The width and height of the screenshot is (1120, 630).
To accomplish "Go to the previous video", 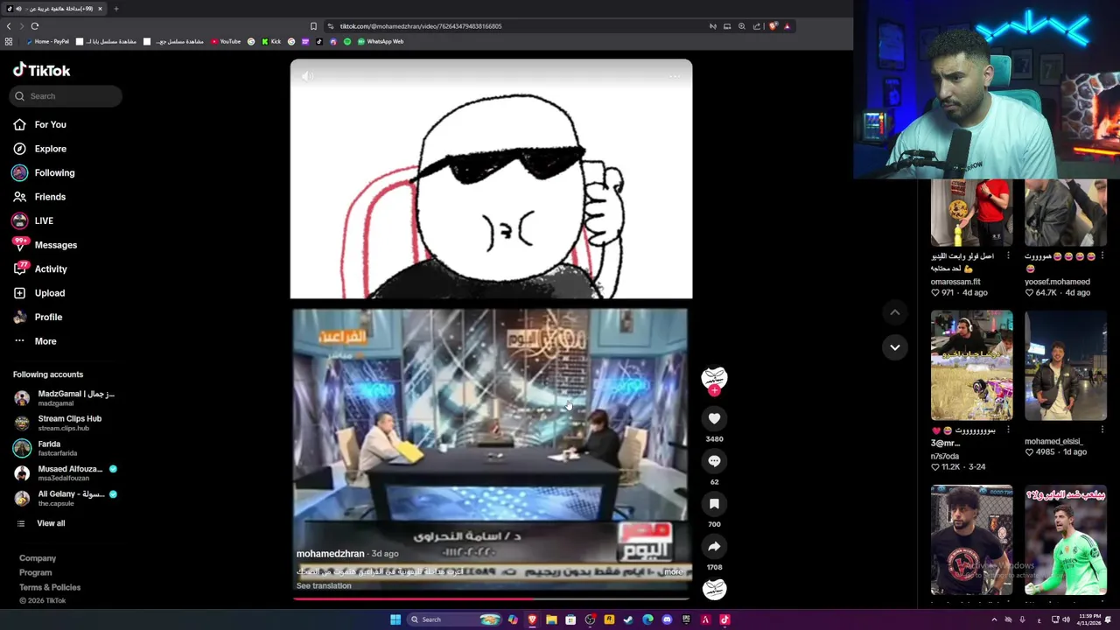I will [x=894, y=312].
